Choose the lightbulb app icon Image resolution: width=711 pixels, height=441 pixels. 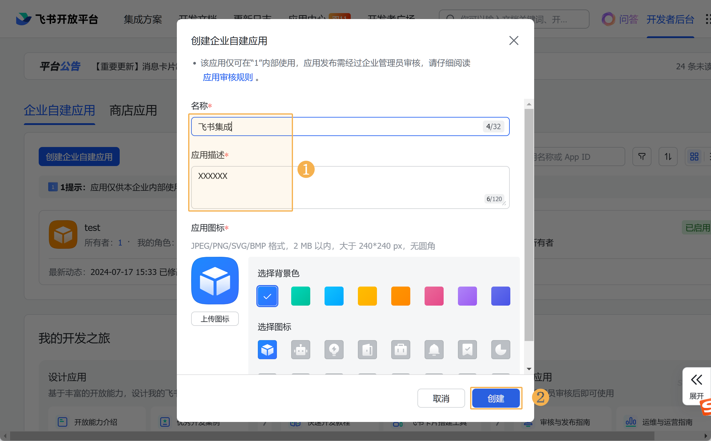point(334,350)
